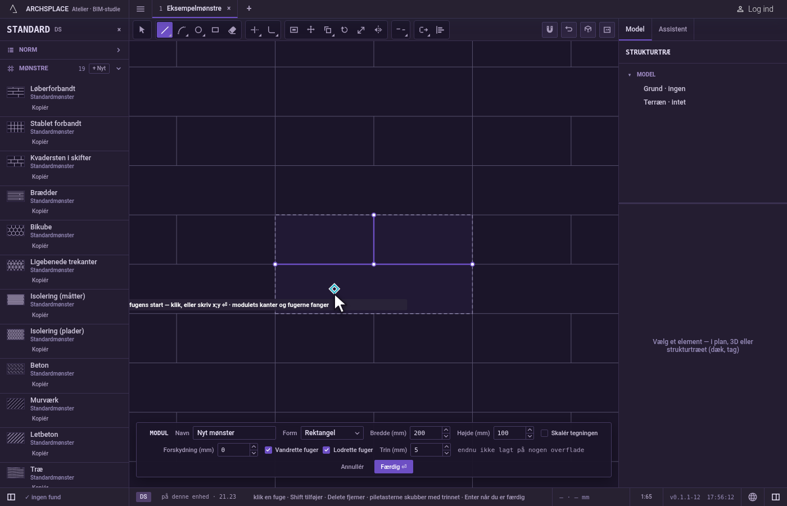Click the Navn input field
Screen dimensions: 787x506
click(234, 433)
